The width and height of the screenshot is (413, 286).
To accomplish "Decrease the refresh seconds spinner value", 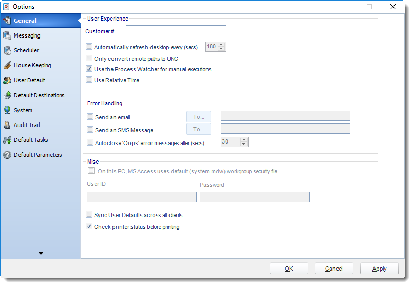I will pos(221,49).
